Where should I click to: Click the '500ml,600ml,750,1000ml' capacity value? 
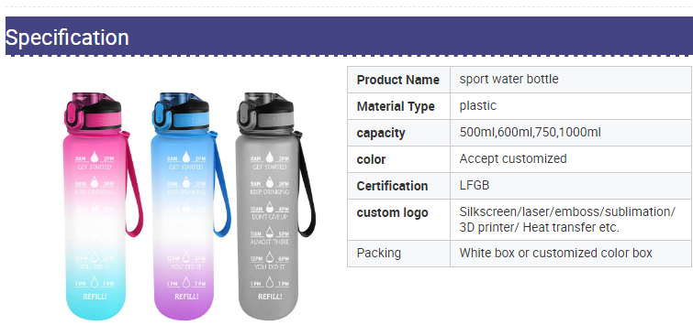tap(530, 132)
